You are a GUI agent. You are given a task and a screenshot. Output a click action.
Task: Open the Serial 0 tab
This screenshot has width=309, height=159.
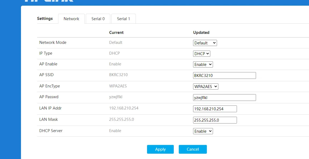[x=98, y=19]
